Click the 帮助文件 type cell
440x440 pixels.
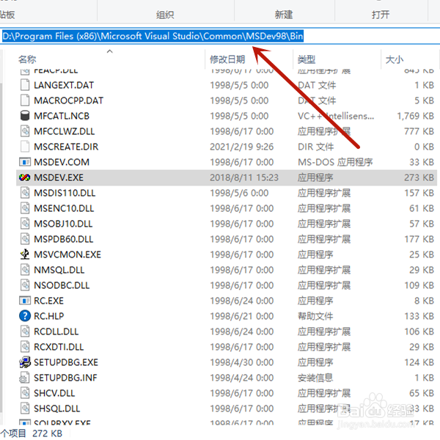[315, 316]
